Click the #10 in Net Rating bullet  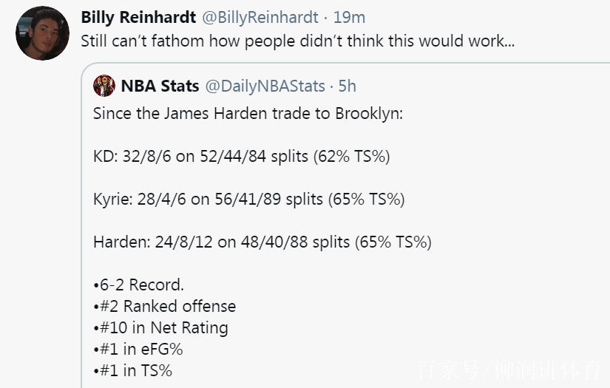[x=160, y=327]
